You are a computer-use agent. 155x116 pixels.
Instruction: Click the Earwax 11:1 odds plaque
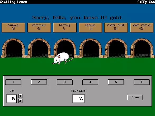point(90,27)
